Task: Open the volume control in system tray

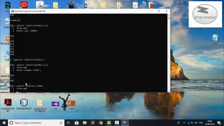Action: 196,123
